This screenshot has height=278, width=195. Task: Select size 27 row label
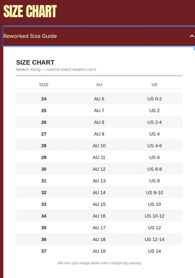click(x=44, y=134)
